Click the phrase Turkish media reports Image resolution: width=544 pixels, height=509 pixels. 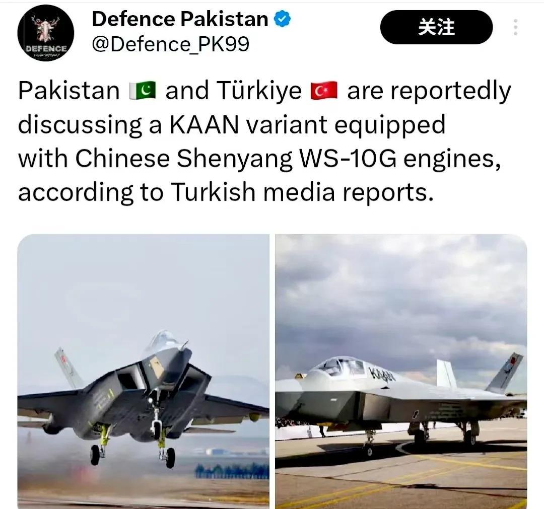click(302, 192)
